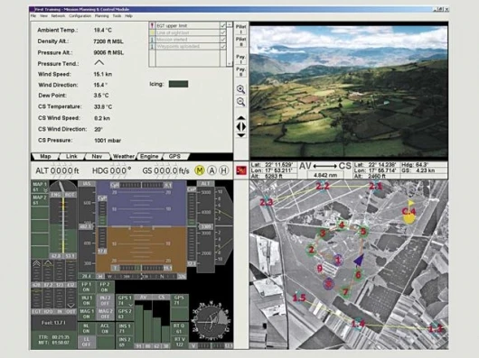Click the Icing indicator color swatch

178,84
